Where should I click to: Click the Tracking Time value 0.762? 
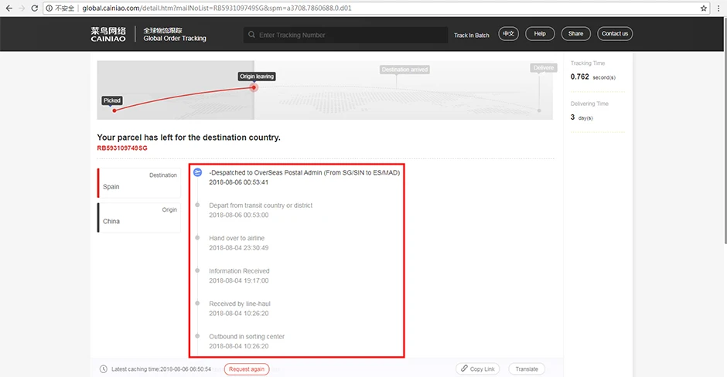[579, 77]
